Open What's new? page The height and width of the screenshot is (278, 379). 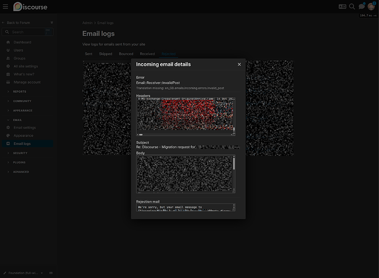24,74
